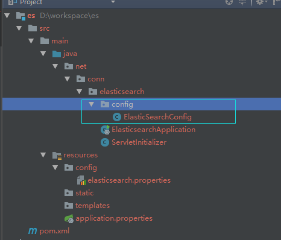This screenshot has width=281, height=240.
Task: Select the static folder label
Action: (x=84, y=193)
